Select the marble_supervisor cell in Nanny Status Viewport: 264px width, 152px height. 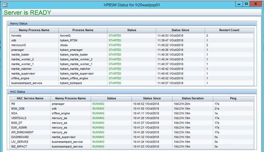coord(34,74)
